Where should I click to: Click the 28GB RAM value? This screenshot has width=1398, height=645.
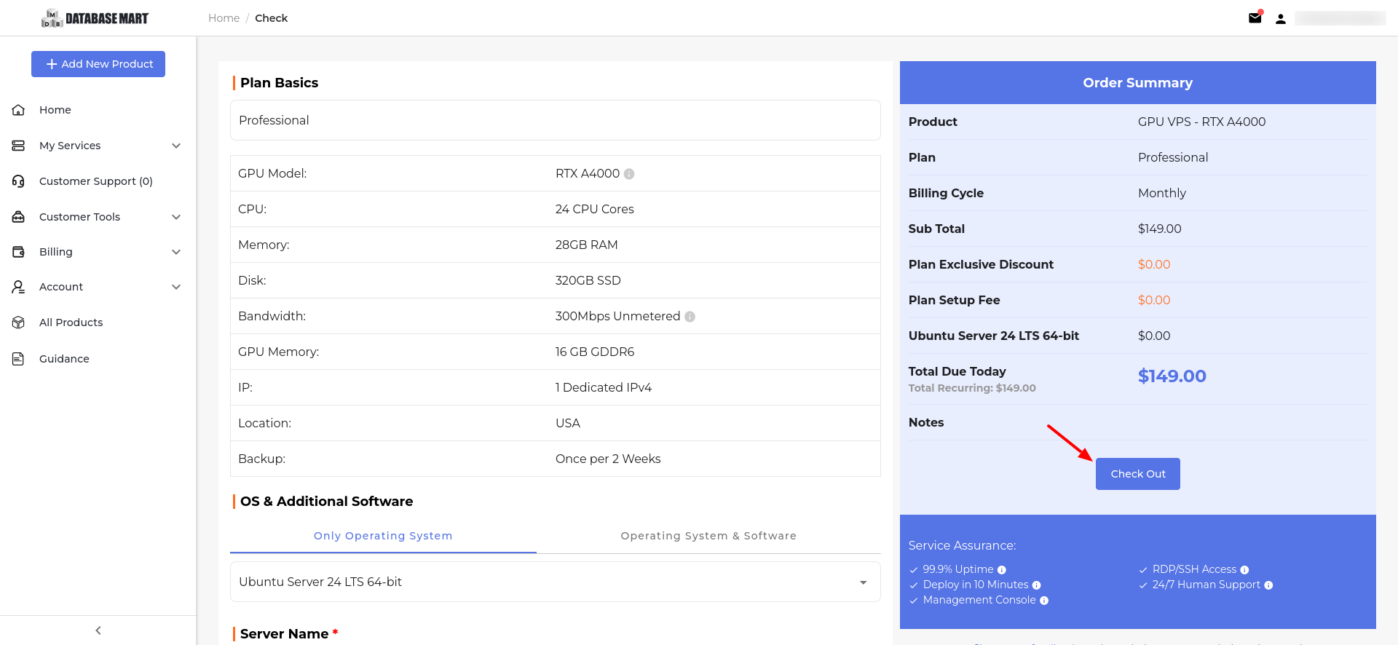(587, 245)
